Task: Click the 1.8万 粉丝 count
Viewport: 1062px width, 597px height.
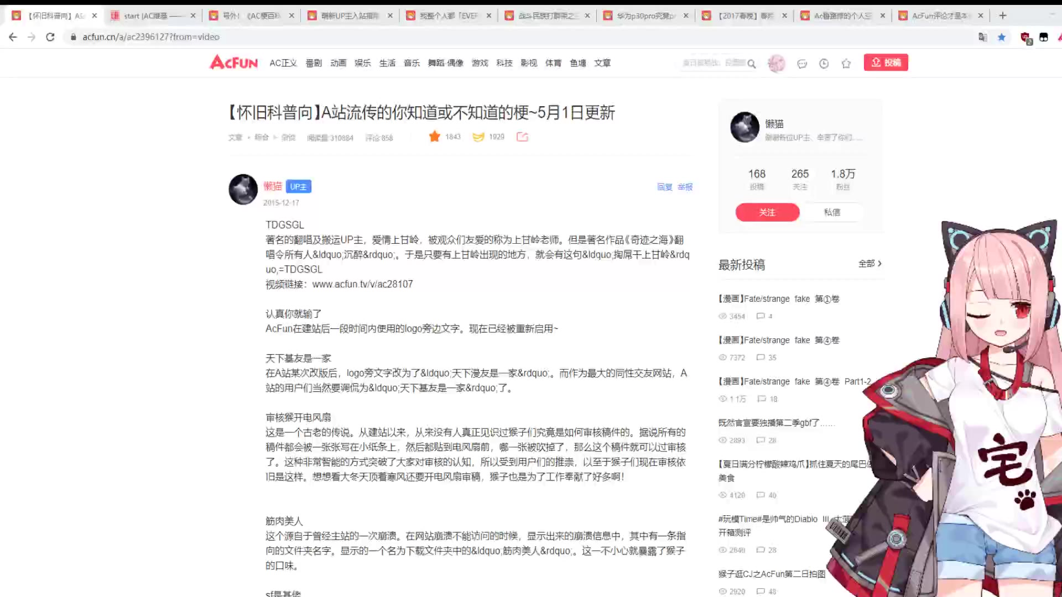Action: pyautogui.click(x=843, y=179)
